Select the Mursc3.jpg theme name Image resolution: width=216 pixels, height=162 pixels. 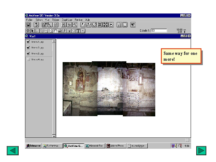[38, 48]
